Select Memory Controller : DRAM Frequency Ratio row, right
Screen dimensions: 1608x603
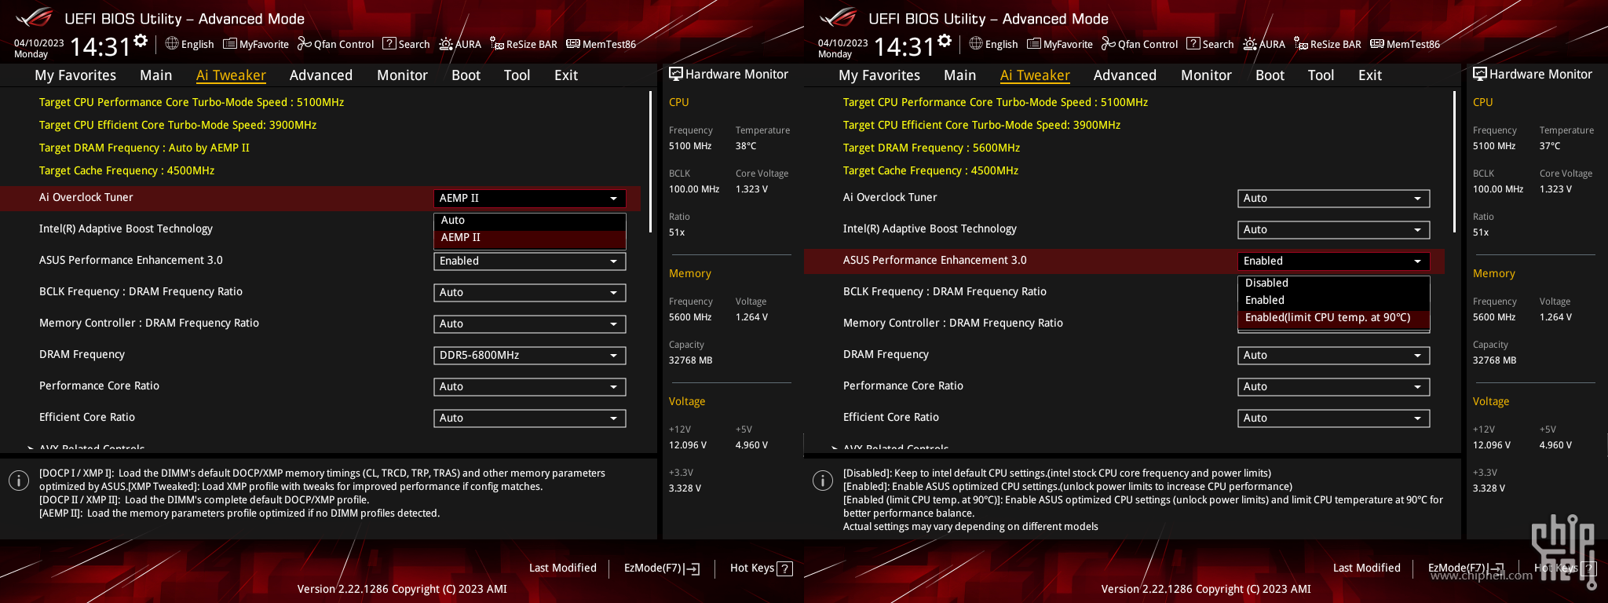click(x=1124, y=323)
